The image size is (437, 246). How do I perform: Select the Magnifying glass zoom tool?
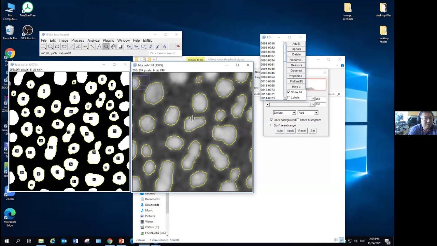[x=106, y=46]
